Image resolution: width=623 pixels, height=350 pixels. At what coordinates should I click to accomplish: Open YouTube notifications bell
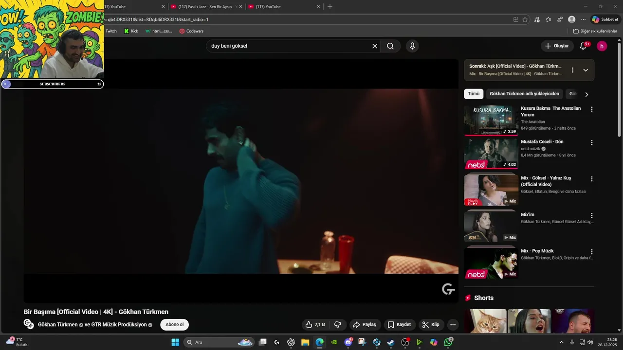(x=583, y=46)
